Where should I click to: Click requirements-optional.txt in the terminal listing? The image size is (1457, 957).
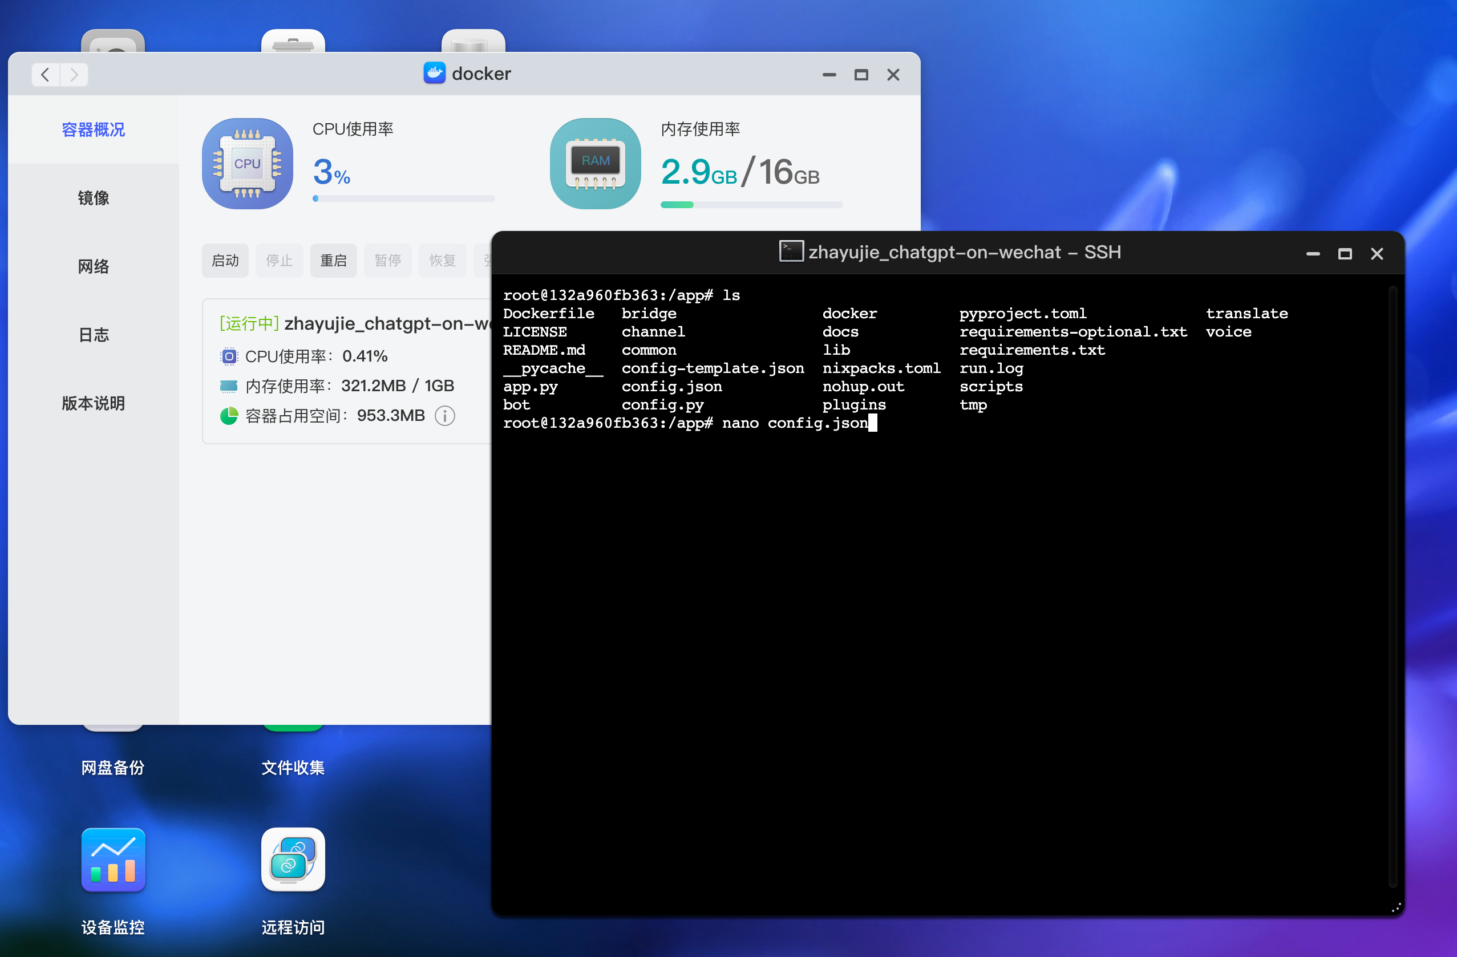(x=1073, y=332)
